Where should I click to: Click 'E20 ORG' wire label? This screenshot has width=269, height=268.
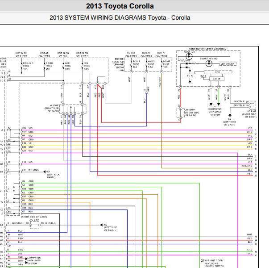tap(28, 147)
